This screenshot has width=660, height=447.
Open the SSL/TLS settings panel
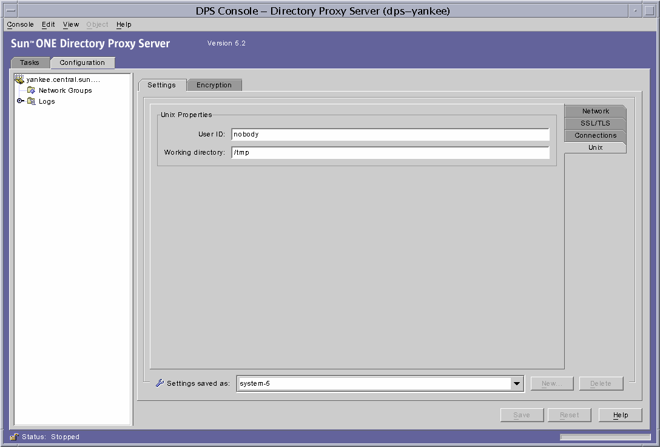[595, 123]
